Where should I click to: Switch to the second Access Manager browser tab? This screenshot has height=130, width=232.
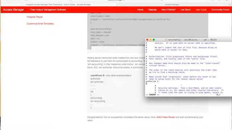tap(172, 5)
